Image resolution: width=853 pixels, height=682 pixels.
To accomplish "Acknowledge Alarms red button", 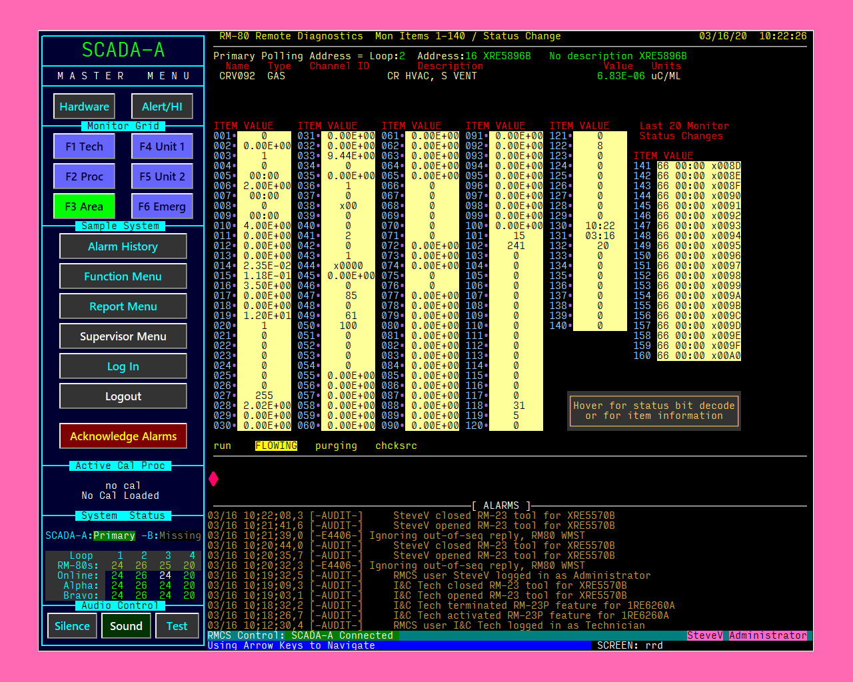I will (x=123, y=436).
